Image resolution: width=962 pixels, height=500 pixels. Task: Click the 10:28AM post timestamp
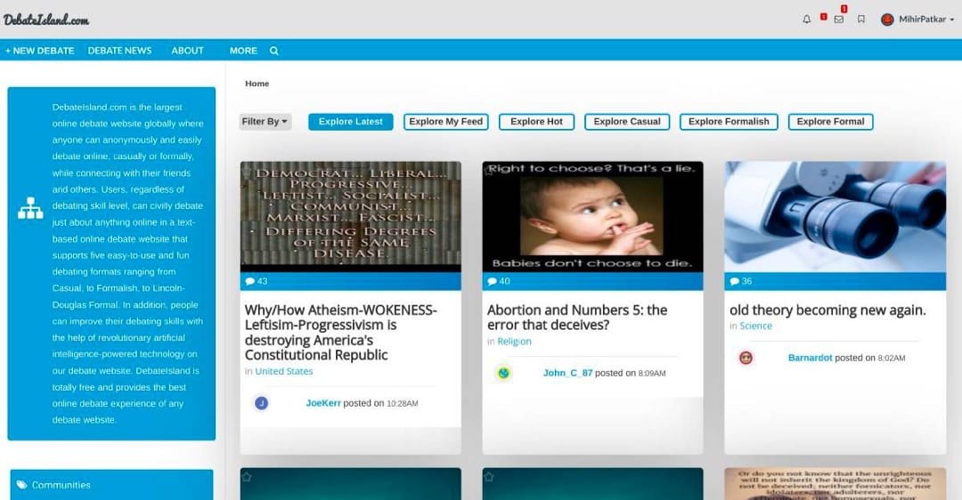tap(402, 404)
